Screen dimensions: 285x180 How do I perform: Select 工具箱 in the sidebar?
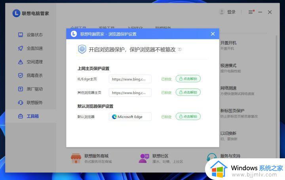click(30, 116)
